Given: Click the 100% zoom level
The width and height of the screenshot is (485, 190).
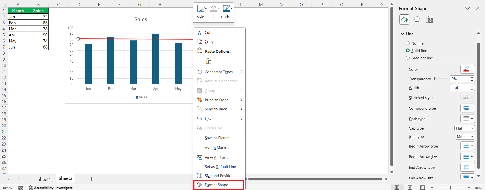Looking at the screenshot, I should (478, 188).
